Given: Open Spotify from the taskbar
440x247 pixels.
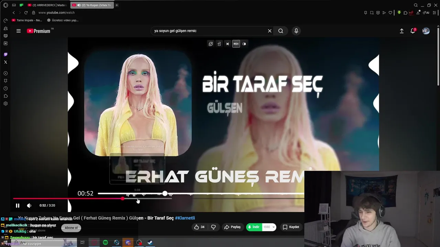Looking at the screenshot, I should (106, 243).
